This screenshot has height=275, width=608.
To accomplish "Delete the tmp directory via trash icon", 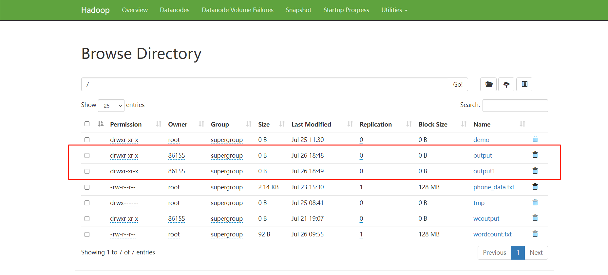I will 535,202.
